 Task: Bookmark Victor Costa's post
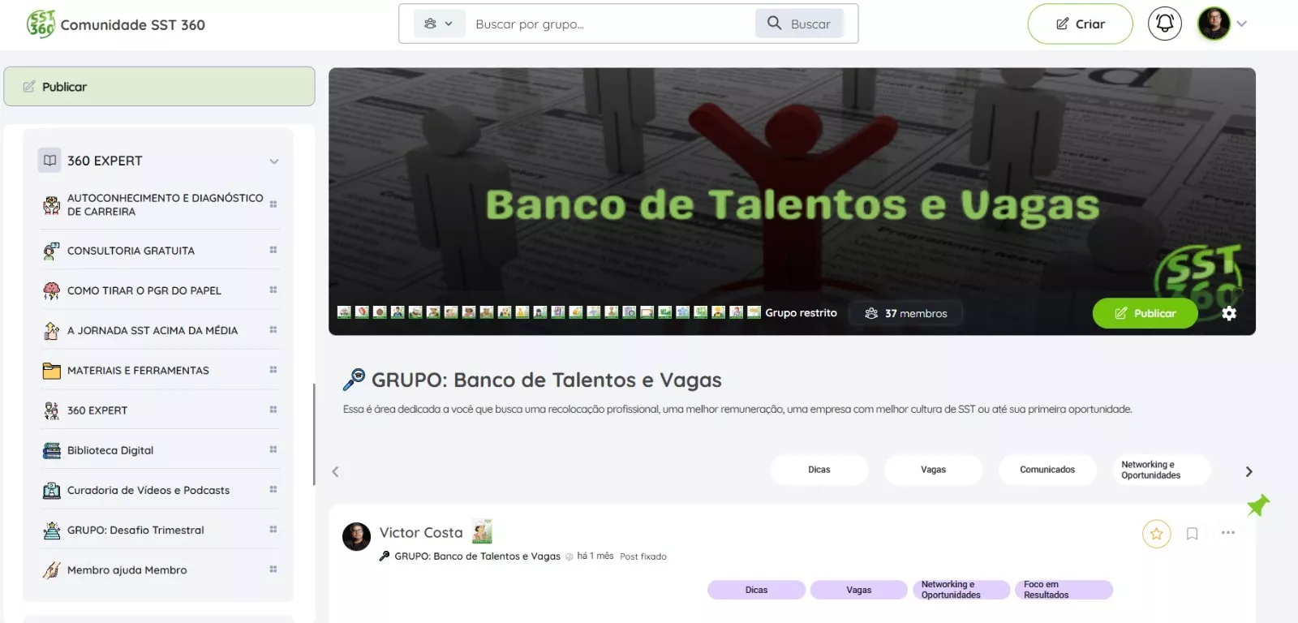(1192, 533)
